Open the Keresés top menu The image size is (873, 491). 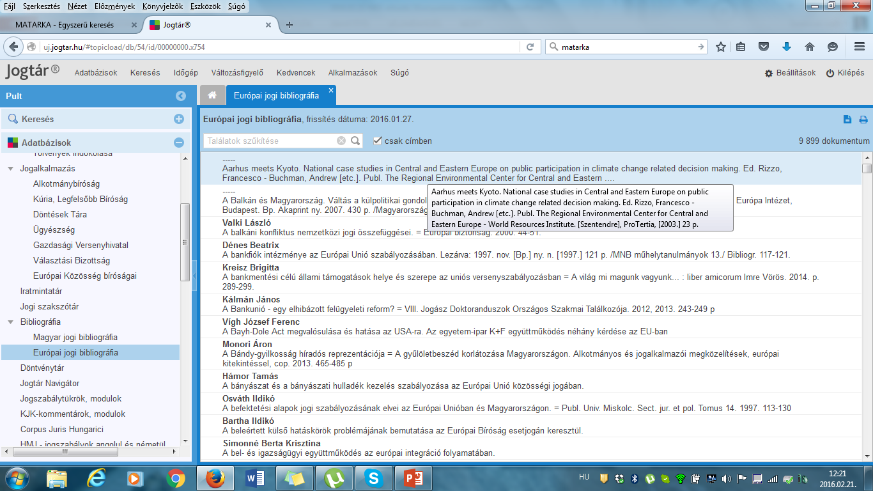[x=145, y=73]
